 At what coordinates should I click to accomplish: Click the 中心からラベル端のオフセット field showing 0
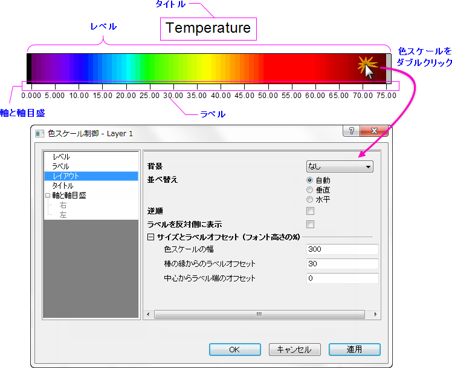point(343,278)
